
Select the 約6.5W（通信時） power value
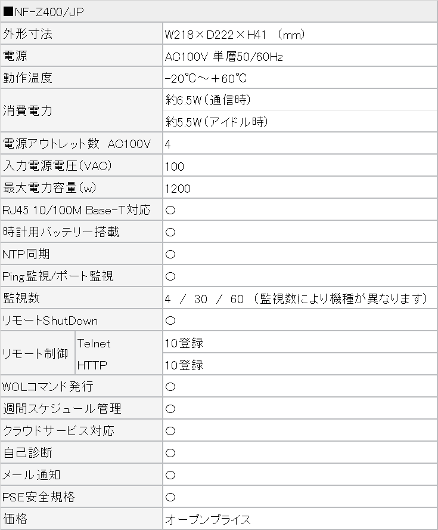[x=208, y=100]
